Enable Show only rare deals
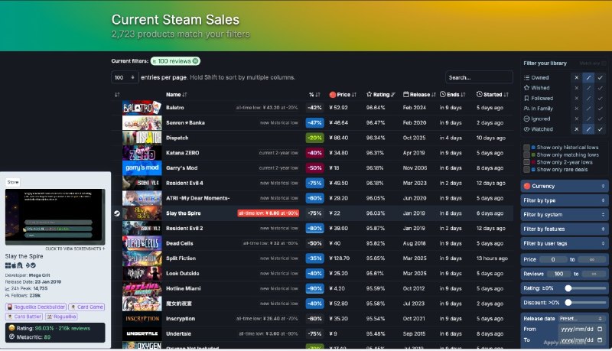The image size is (612, 351). pos(526,170)
